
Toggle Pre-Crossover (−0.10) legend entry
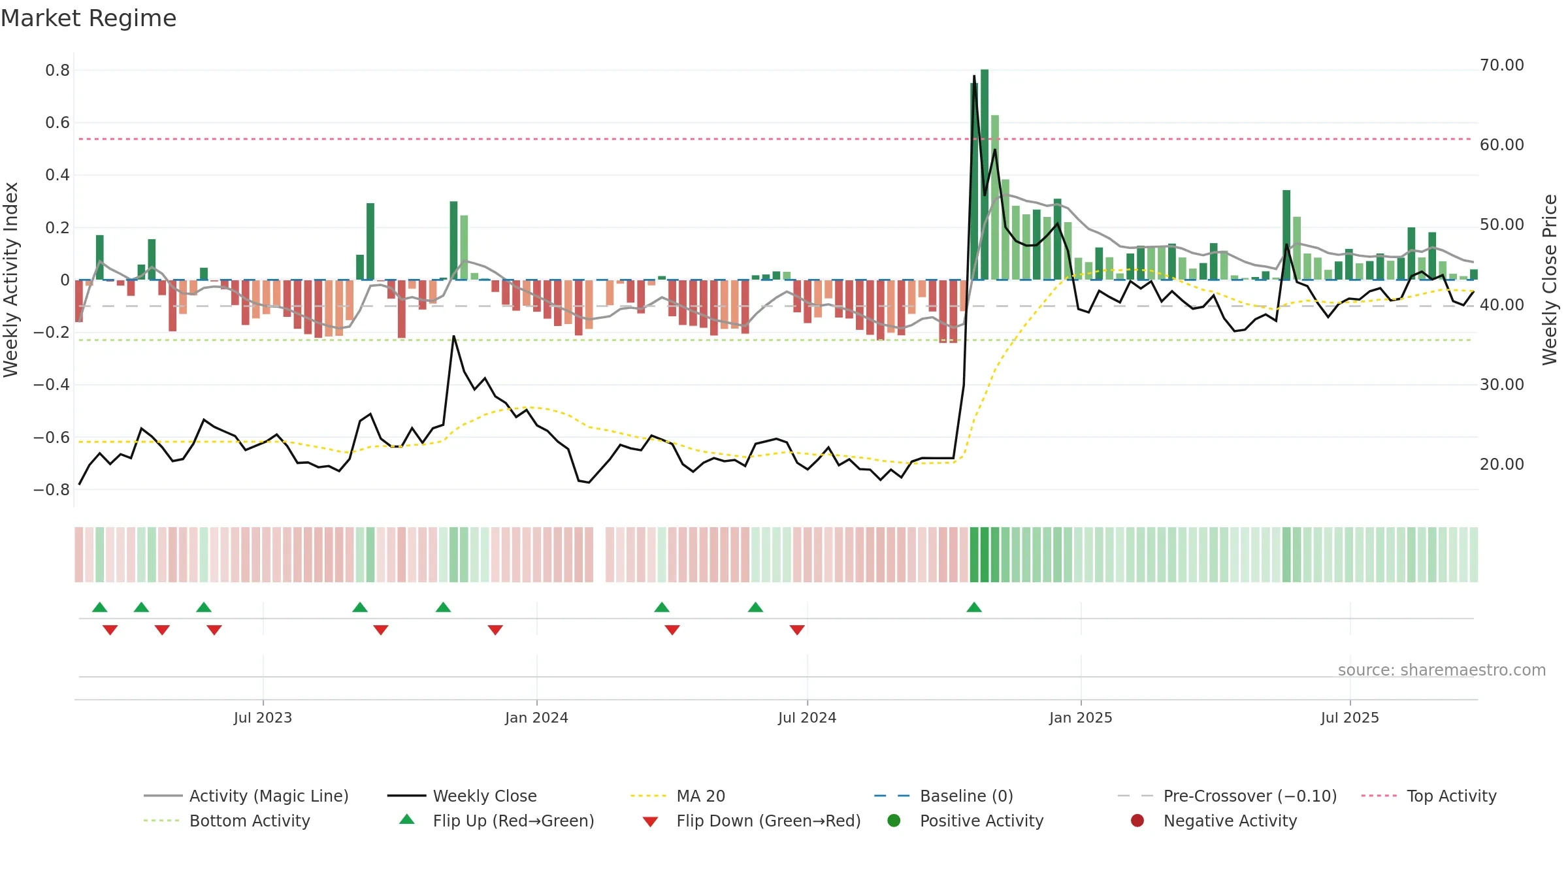pyautogui.click(x=1227, y=796)
